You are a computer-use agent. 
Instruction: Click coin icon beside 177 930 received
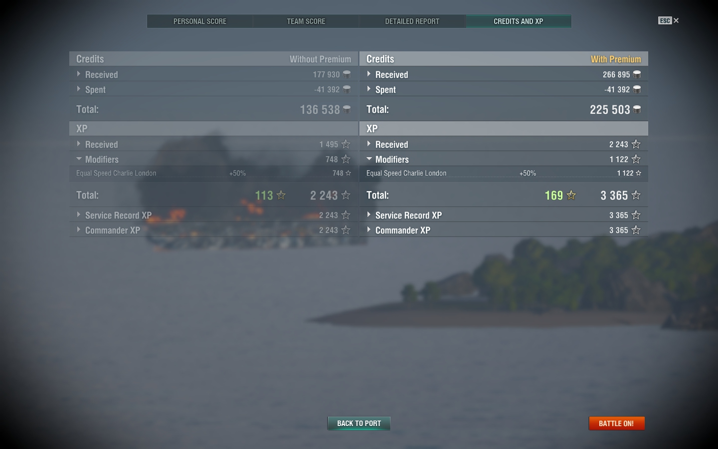click(347, 74)
